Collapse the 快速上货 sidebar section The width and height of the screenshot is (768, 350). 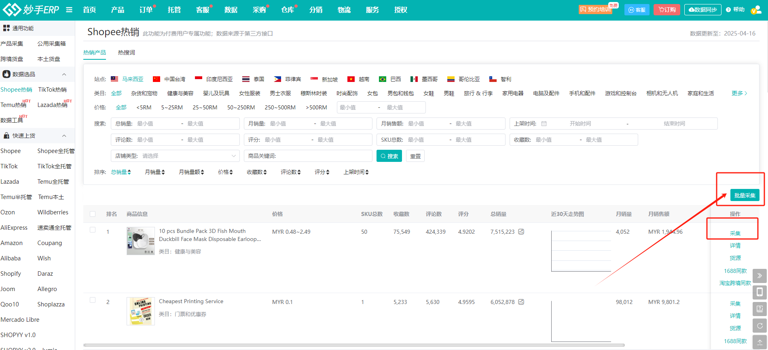pos(64,136)
